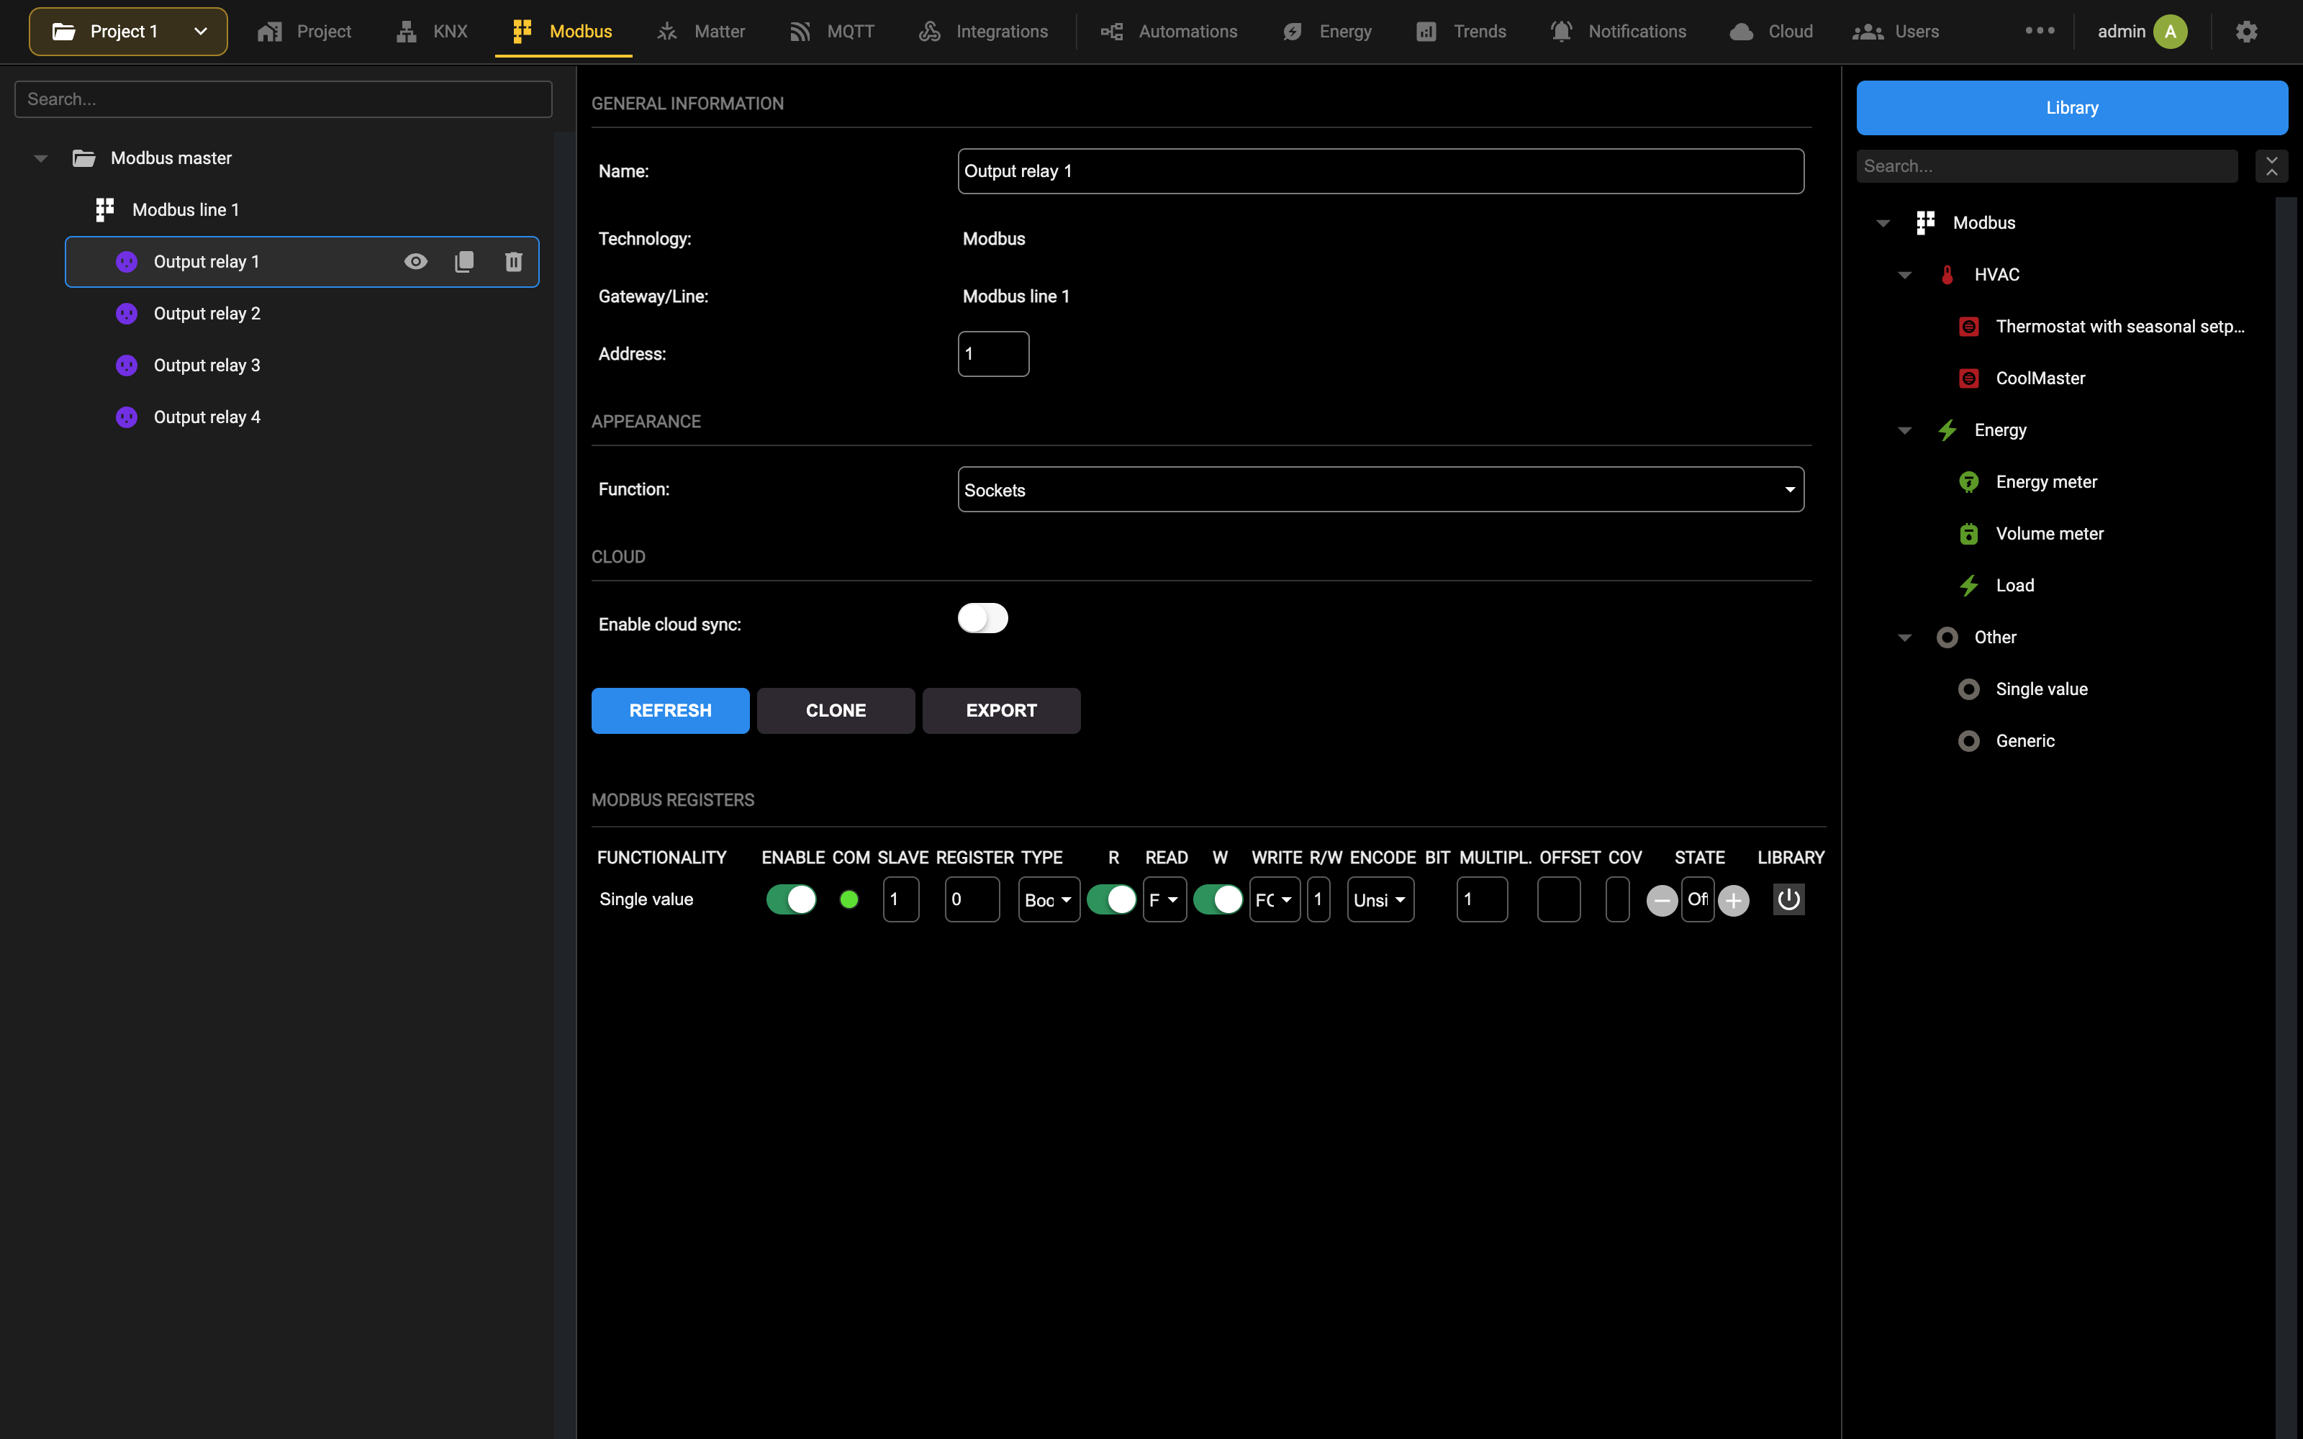Collapse the Modbus master tree node
The image size is (2303, 1439).
coord(41,159)
